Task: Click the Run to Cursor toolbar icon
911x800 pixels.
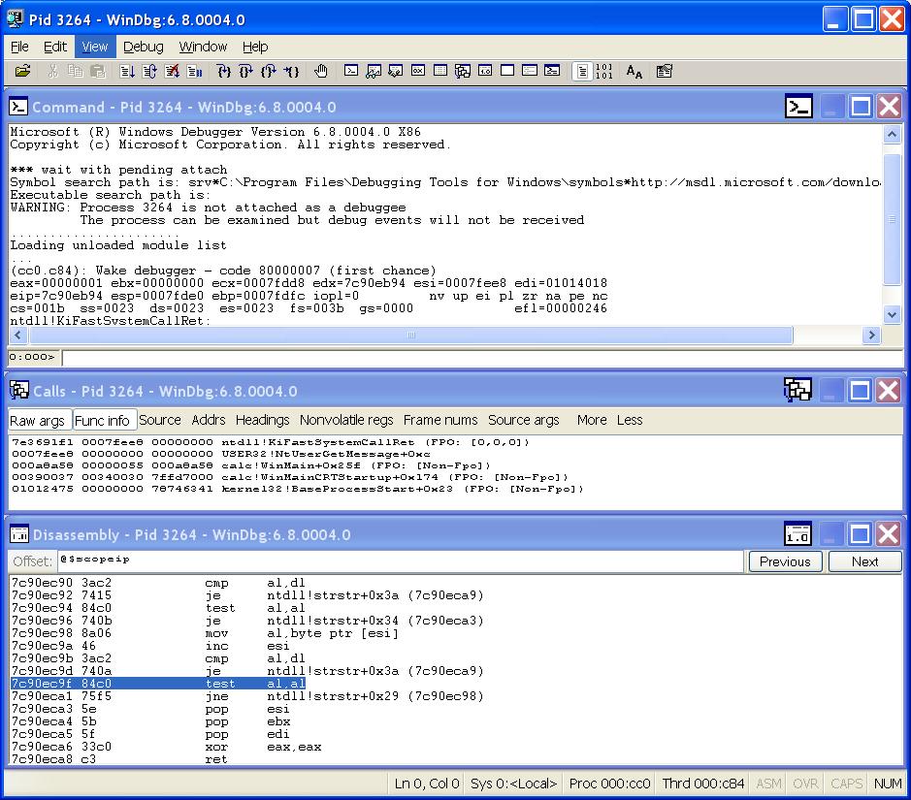Action: tap(291, 72)
